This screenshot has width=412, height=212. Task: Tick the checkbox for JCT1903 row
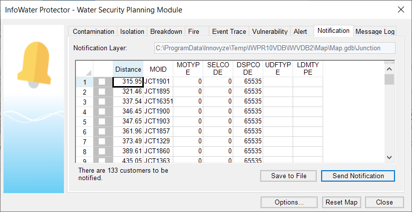(102, 121)
